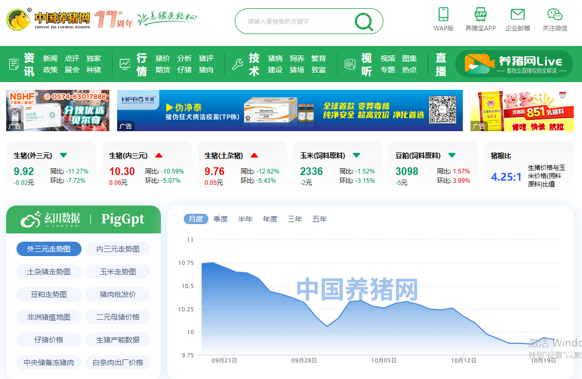Go to 猪价 under 行情
Image resolution: width=582 pixels, height=379 pixels.
(x=163, y=58)
